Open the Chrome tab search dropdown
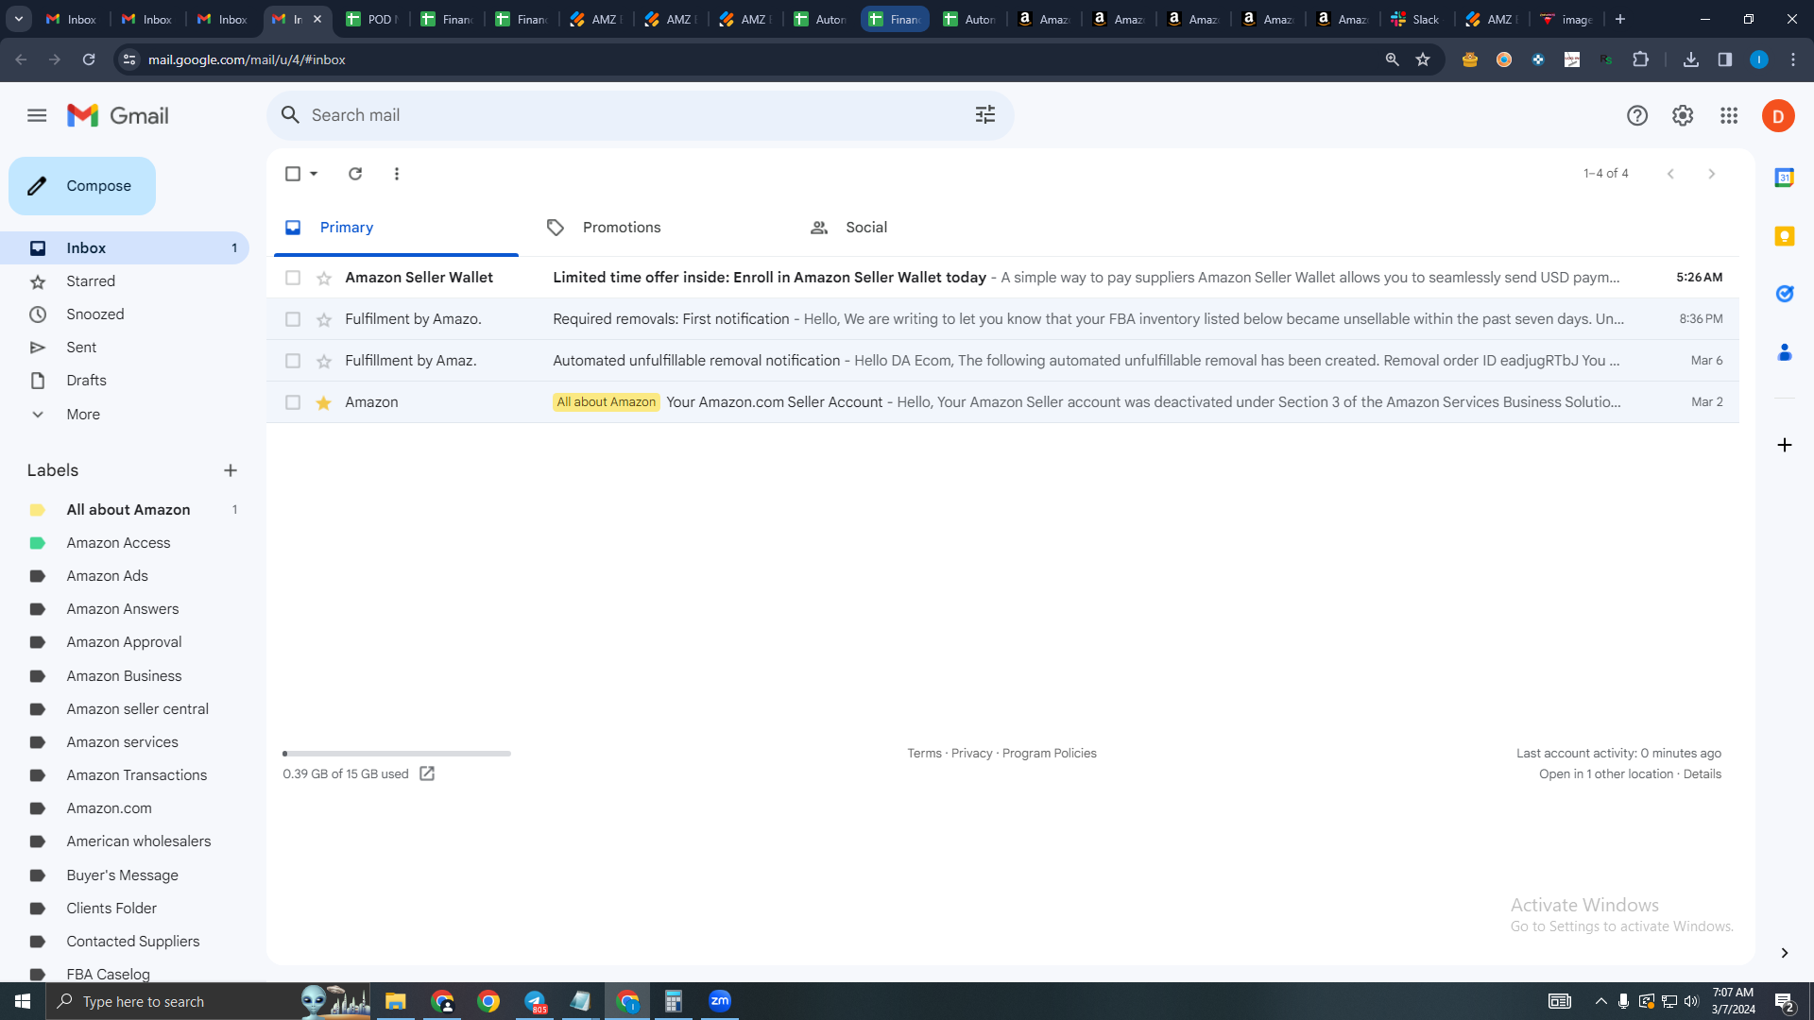This screenshot has height=1020, width=1814. click(x=19, y=19)
